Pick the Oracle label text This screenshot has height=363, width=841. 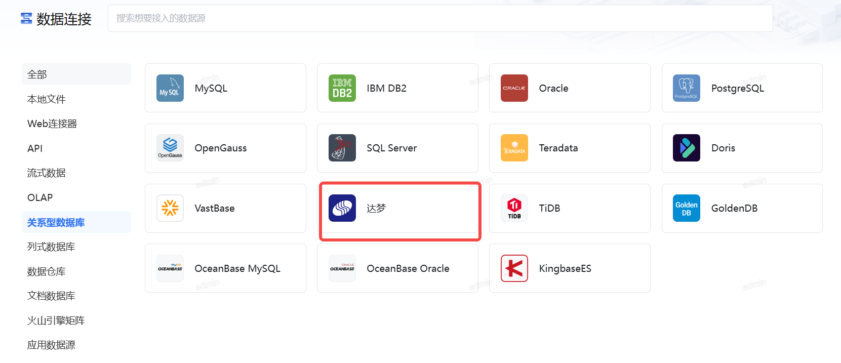[554, 88]
